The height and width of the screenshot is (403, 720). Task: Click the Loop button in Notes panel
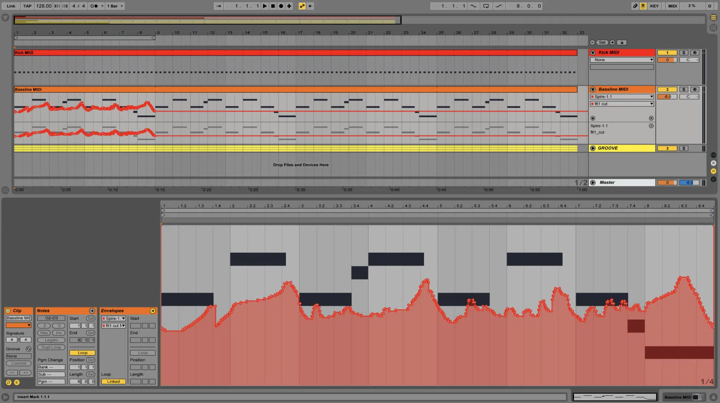(82, 352)
